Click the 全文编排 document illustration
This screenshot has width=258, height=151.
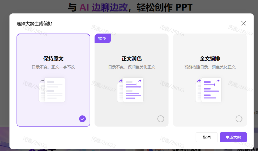point(208,90)
